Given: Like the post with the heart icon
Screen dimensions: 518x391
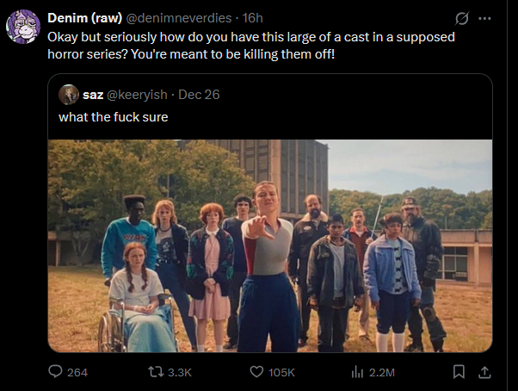Looking at the screenshot, I should [256, 372].
